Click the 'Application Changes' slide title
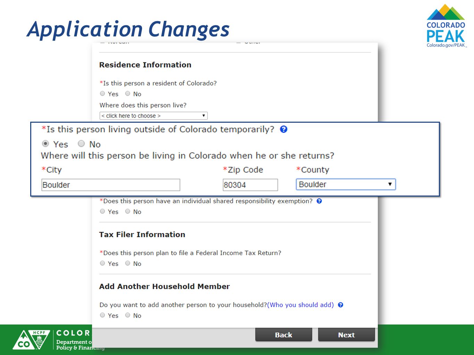This screenshot has width=474, height=355. (x=128, y=29)
